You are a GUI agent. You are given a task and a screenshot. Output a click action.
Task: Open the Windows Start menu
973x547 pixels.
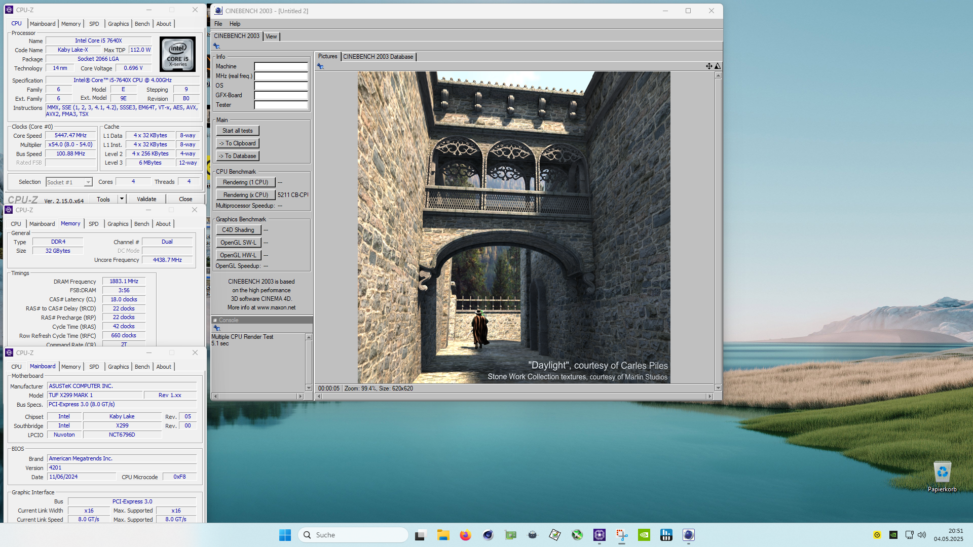(x=285, y=535)
